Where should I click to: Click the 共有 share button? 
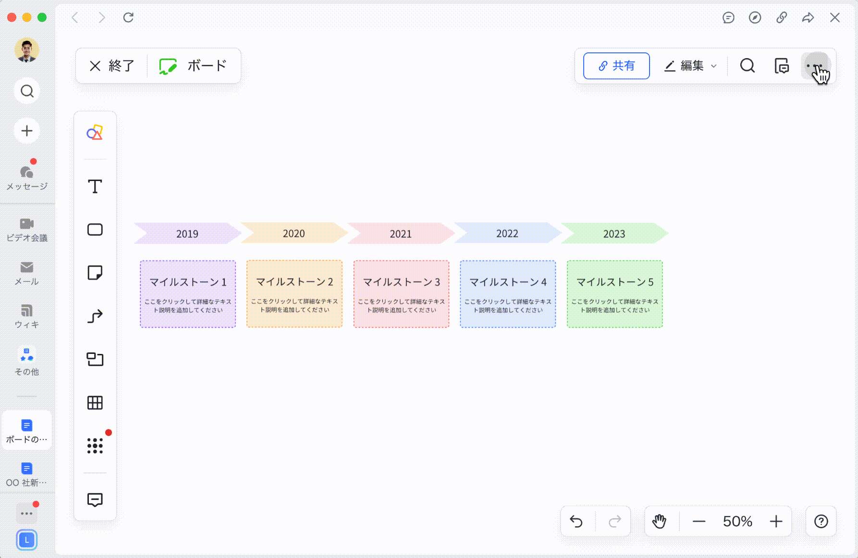click(616, 66)
